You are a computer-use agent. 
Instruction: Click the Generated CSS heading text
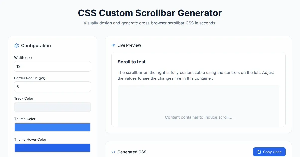click(132, 152)
